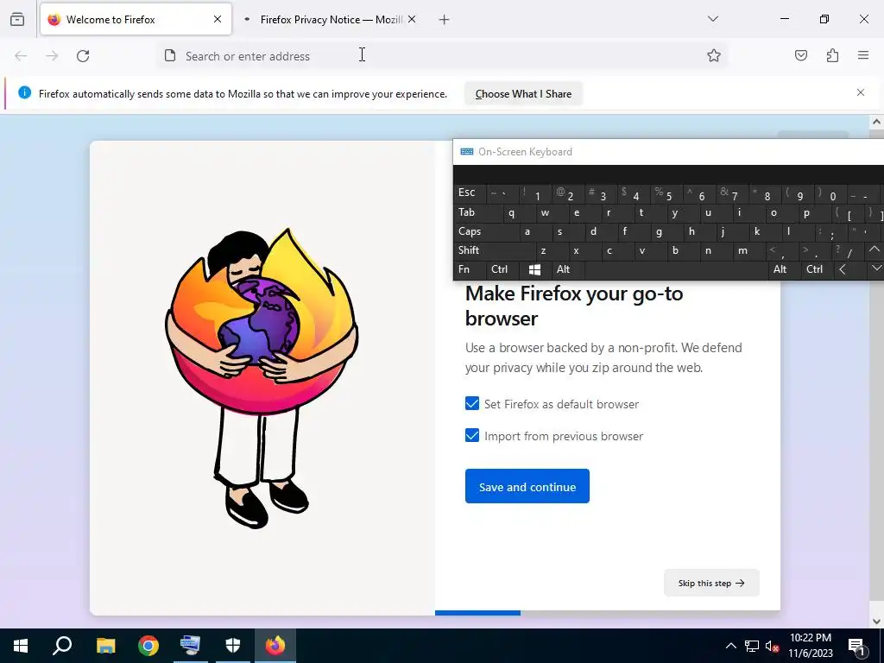Launch Google Chrome from taskbar
Screen dimensions: 884x663
148,646
